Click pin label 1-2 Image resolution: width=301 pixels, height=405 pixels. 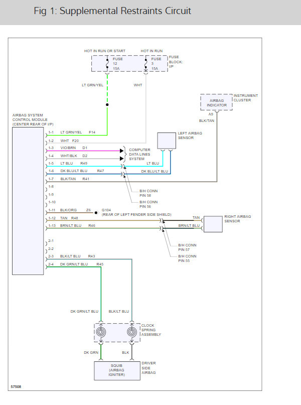[51, 141]
